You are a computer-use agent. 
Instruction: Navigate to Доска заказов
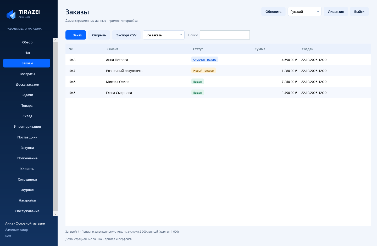(x=27, y=84)
